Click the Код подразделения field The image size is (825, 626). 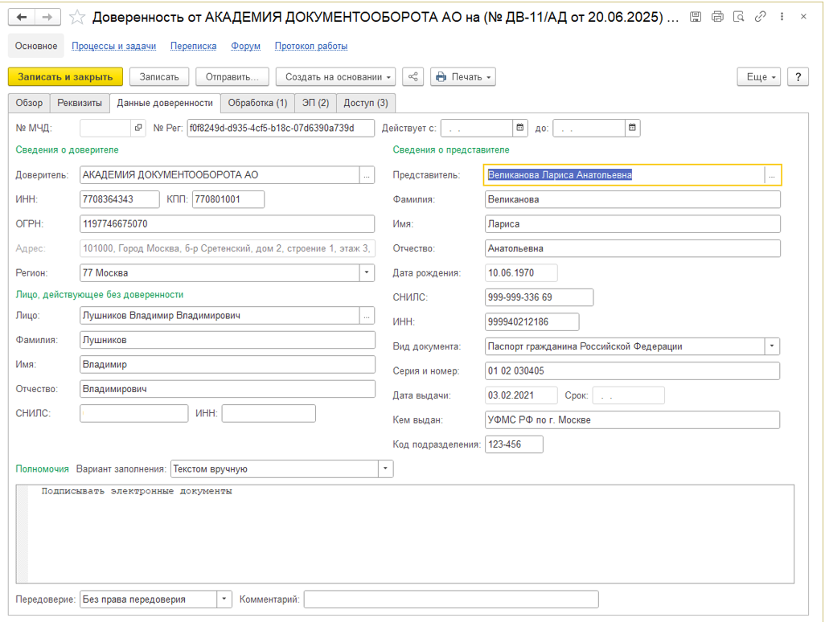tap(514, 444)
